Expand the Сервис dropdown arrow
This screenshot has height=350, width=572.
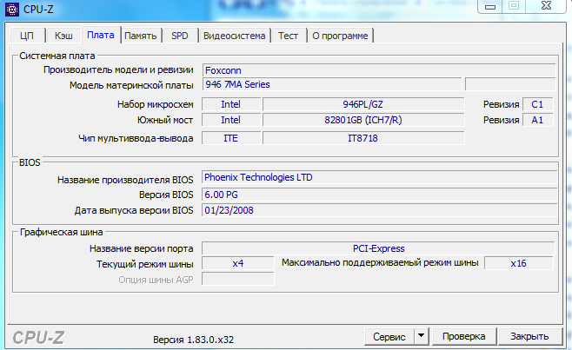421,336
